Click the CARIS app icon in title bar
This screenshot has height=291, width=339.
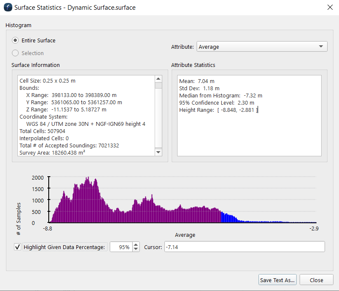pyautogui.click(x=8, y=8)
